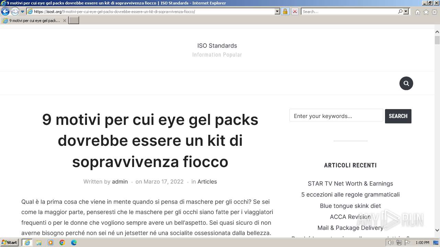Click the 'Enter your keywords...' field
440x247 pixels.
point(336,116)
